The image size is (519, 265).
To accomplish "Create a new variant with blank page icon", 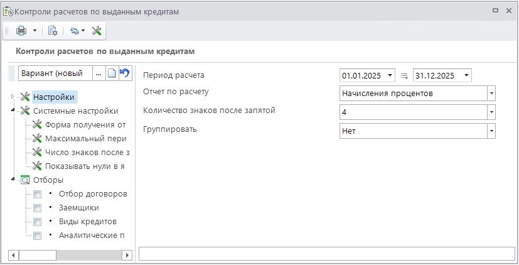I will tap(112, 73).
